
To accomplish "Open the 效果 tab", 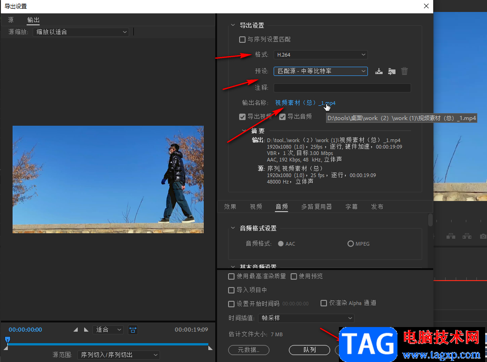I will click(230, 207).
